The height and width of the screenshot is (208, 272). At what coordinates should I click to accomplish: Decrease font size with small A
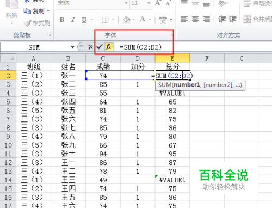168,3
